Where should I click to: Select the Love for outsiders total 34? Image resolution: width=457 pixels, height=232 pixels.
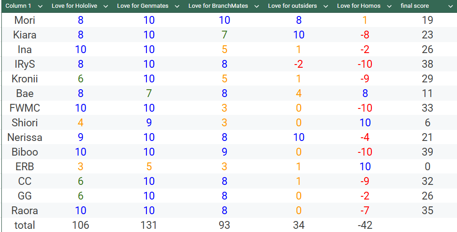(x=299, y=225)
